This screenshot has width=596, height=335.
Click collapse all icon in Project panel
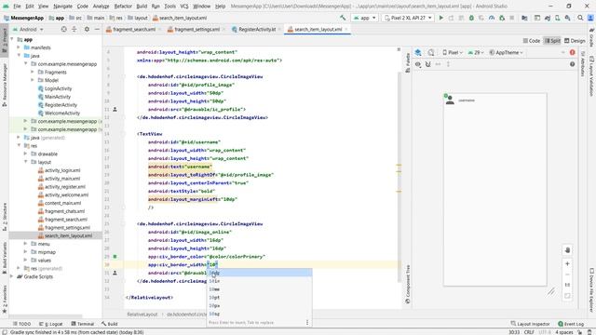(x=74, y=29)
